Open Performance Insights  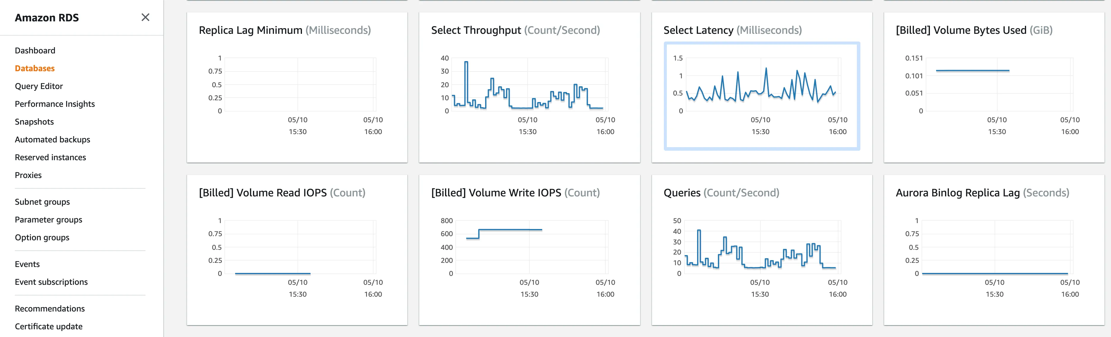pos(55,104)
